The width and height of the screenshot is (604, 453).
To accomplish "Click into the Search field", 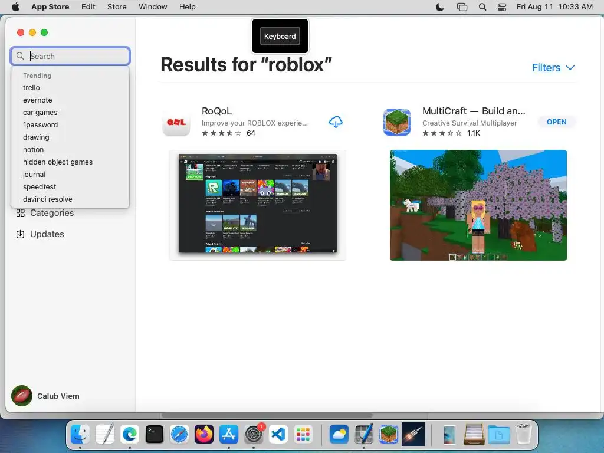I will 71,56.
